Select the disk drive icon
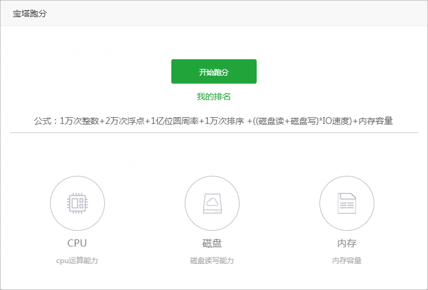This screenshot has width=428, height=290. 212,203
